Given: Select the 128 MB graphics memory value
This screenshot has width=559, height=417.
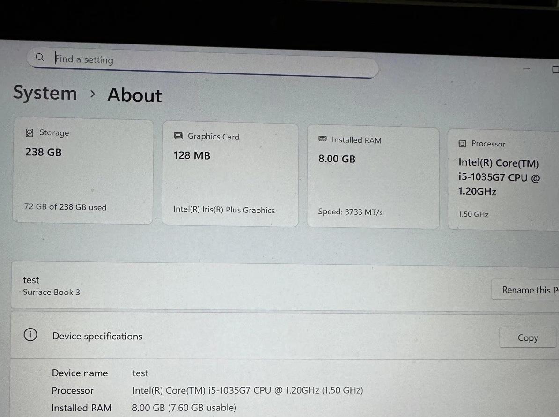Looking at the screenshot, I should pyautogui.click(x=192, y=155).
